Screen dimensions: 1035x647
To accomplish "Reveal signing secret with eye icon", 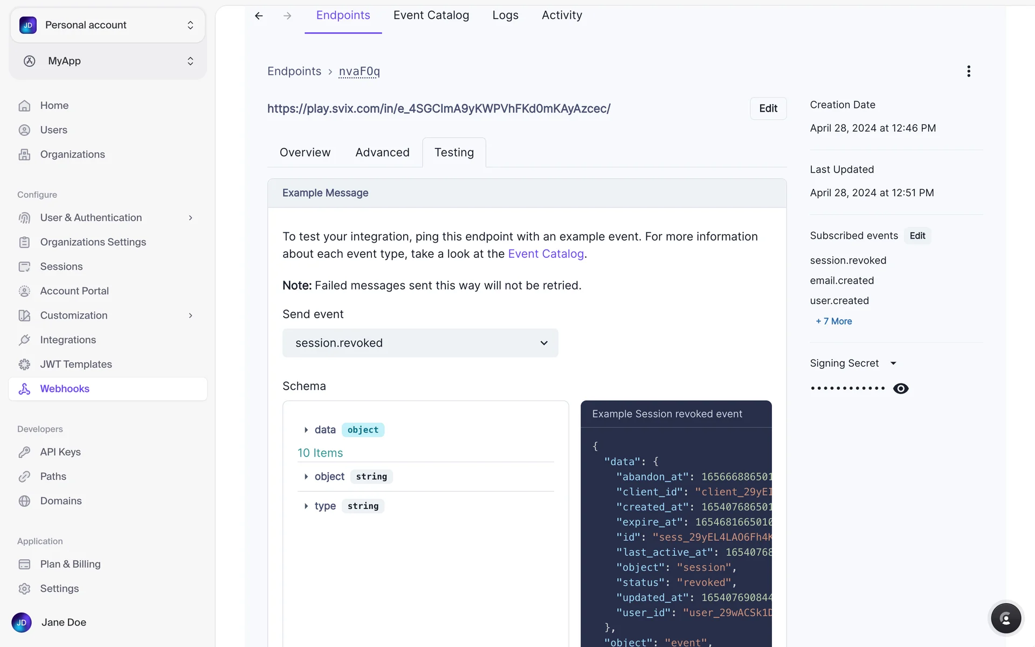I will [x=901, y=388].
